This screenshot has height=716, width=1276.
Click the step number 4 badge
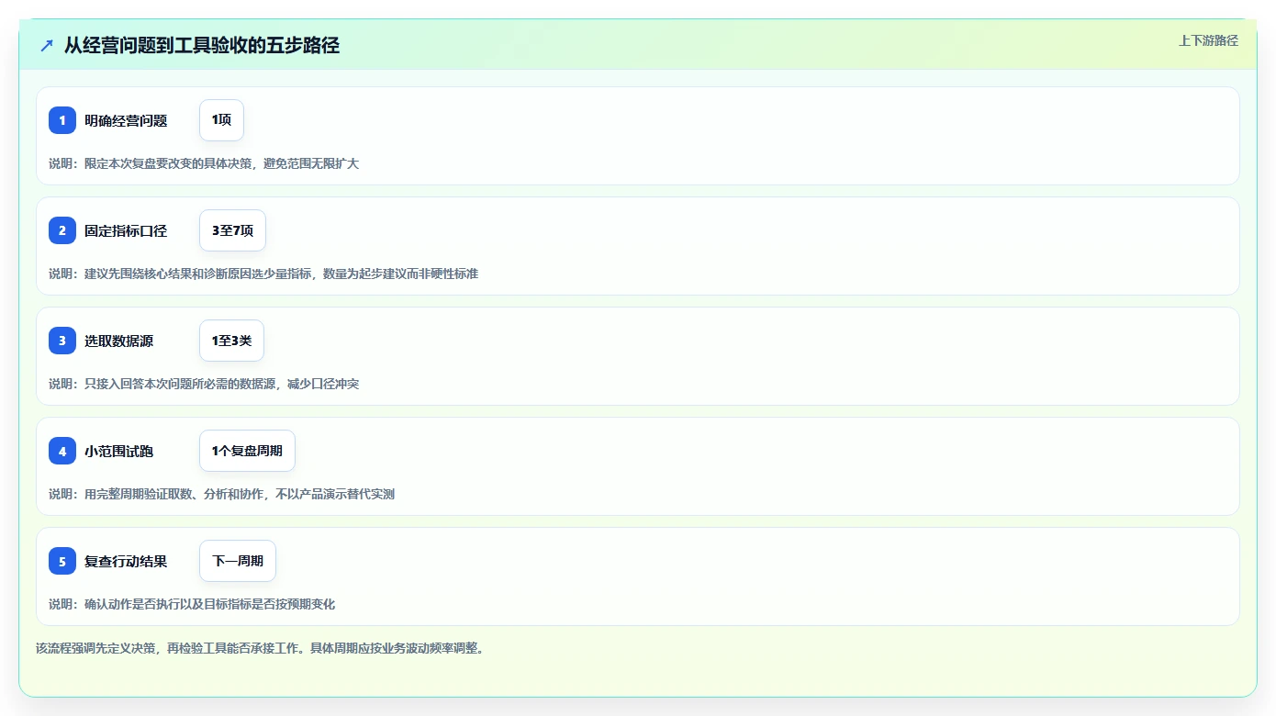click(x=62, y=451)
